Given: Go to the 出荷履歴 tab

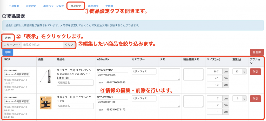Looking at the screenshot, I should [93, 6].
